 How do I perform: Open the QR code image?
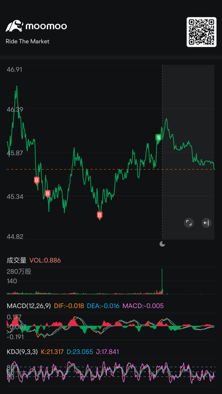pyautogui.click(x=201, y=32)
